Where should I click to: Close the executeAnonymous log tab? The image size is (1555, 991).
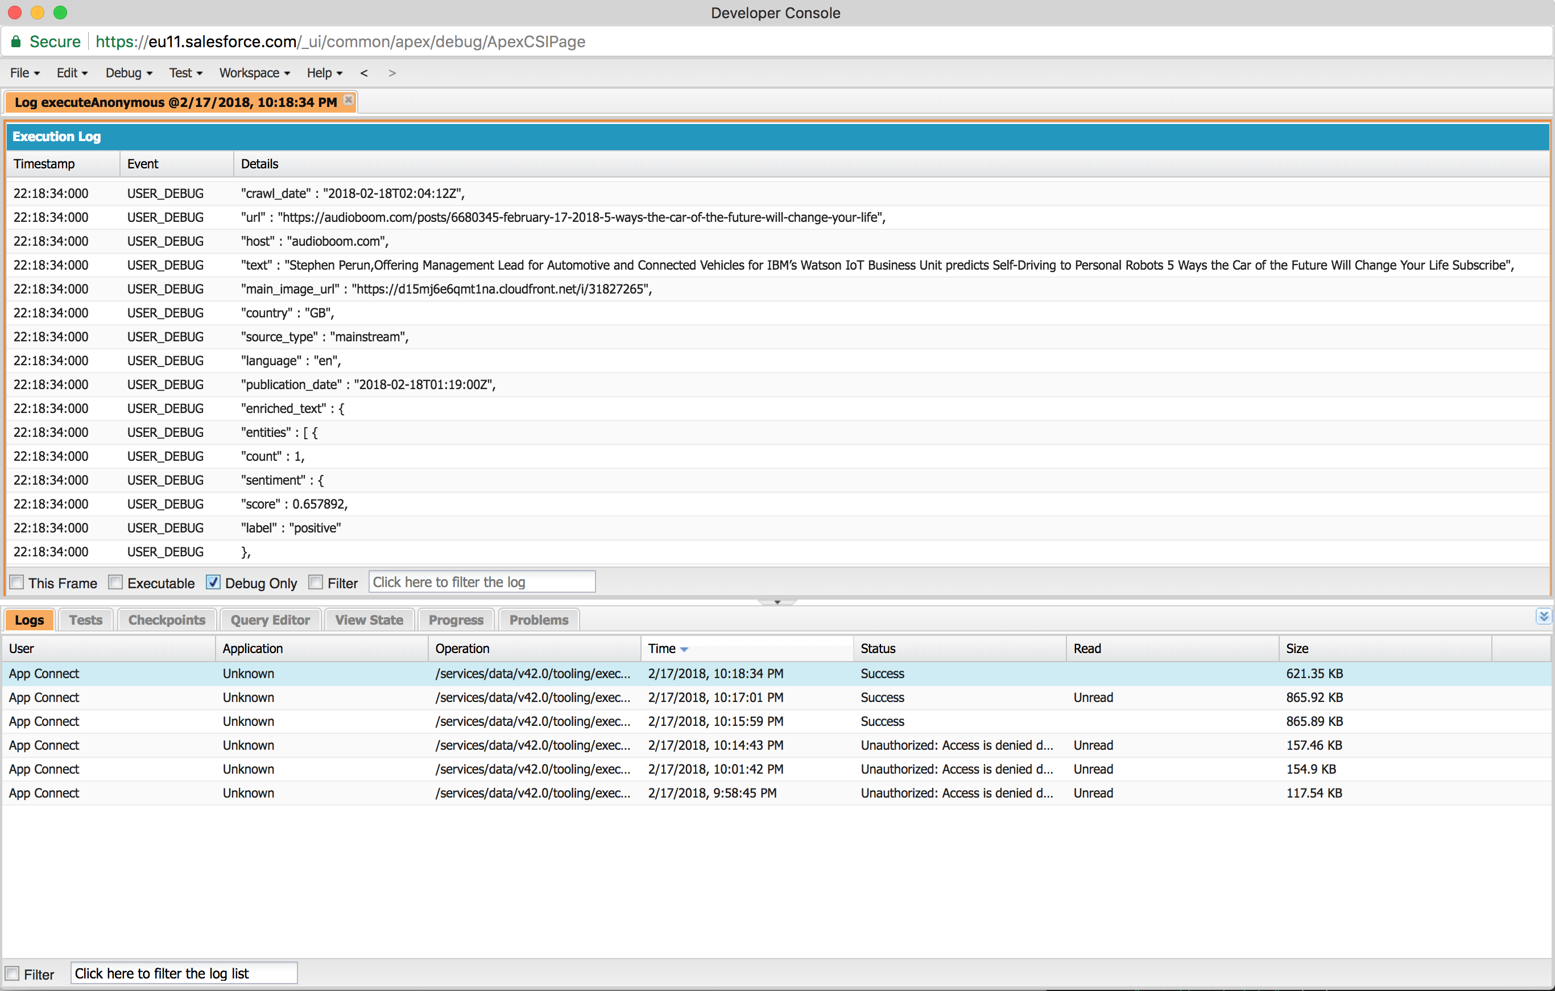click(348, 100)
